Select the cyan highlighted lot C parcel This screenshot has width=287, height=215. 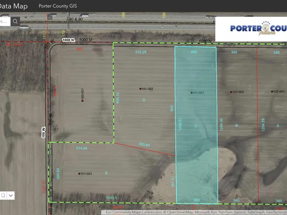coord(196,125)
